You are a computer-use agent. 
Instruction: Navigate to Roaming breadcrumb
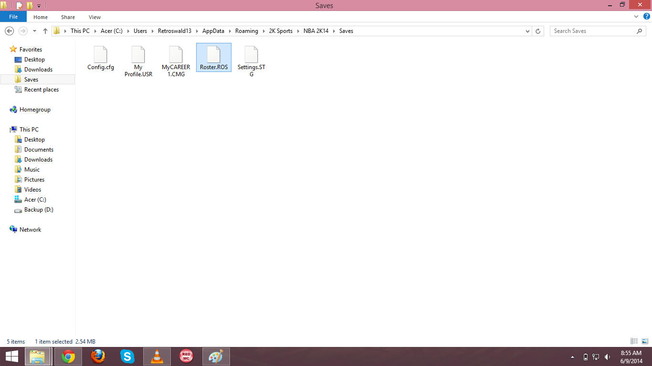click(x=247, y=31)
